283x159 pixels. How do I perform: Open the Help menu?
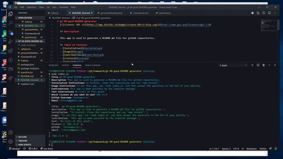(73, 7)
